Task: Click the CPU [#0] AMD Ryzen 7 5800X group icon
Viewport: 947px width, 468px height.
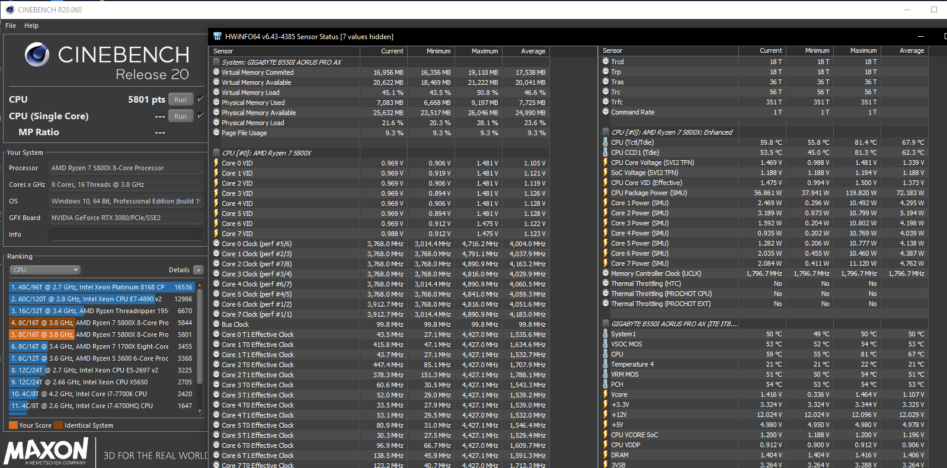Action: 216,153
